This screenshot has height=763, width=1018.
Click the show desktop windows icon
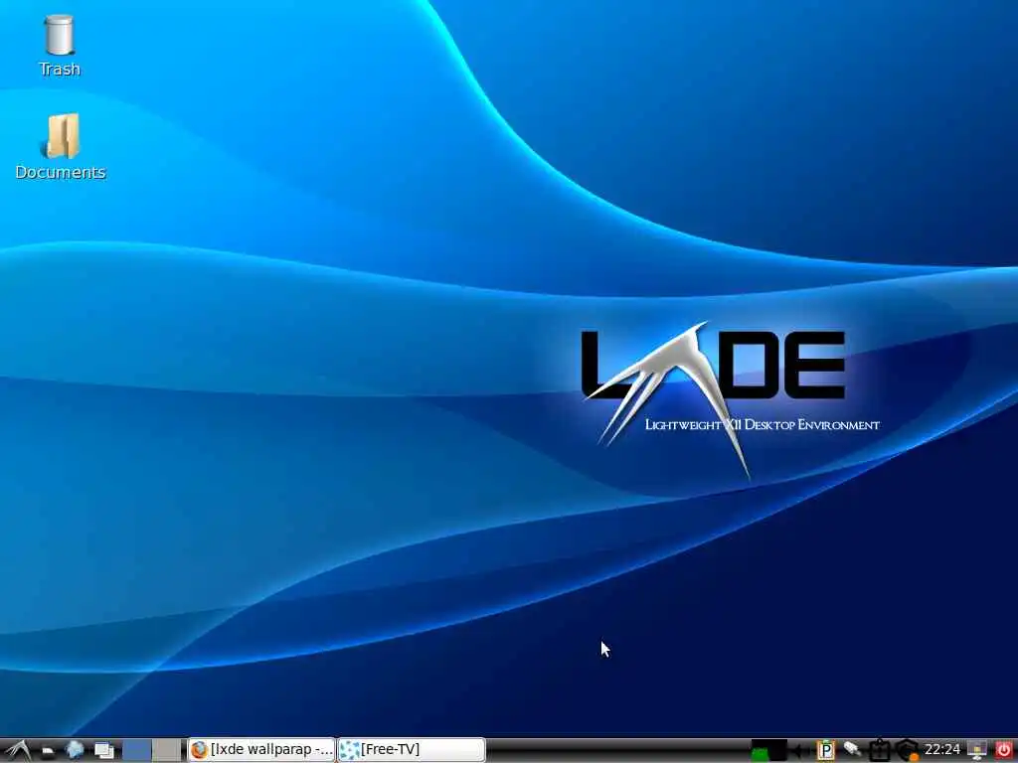(103, 751)
